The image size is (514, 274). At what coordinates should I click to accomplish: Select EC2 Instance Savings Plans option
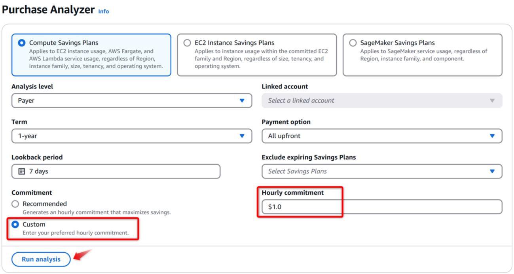pos(187,43)
